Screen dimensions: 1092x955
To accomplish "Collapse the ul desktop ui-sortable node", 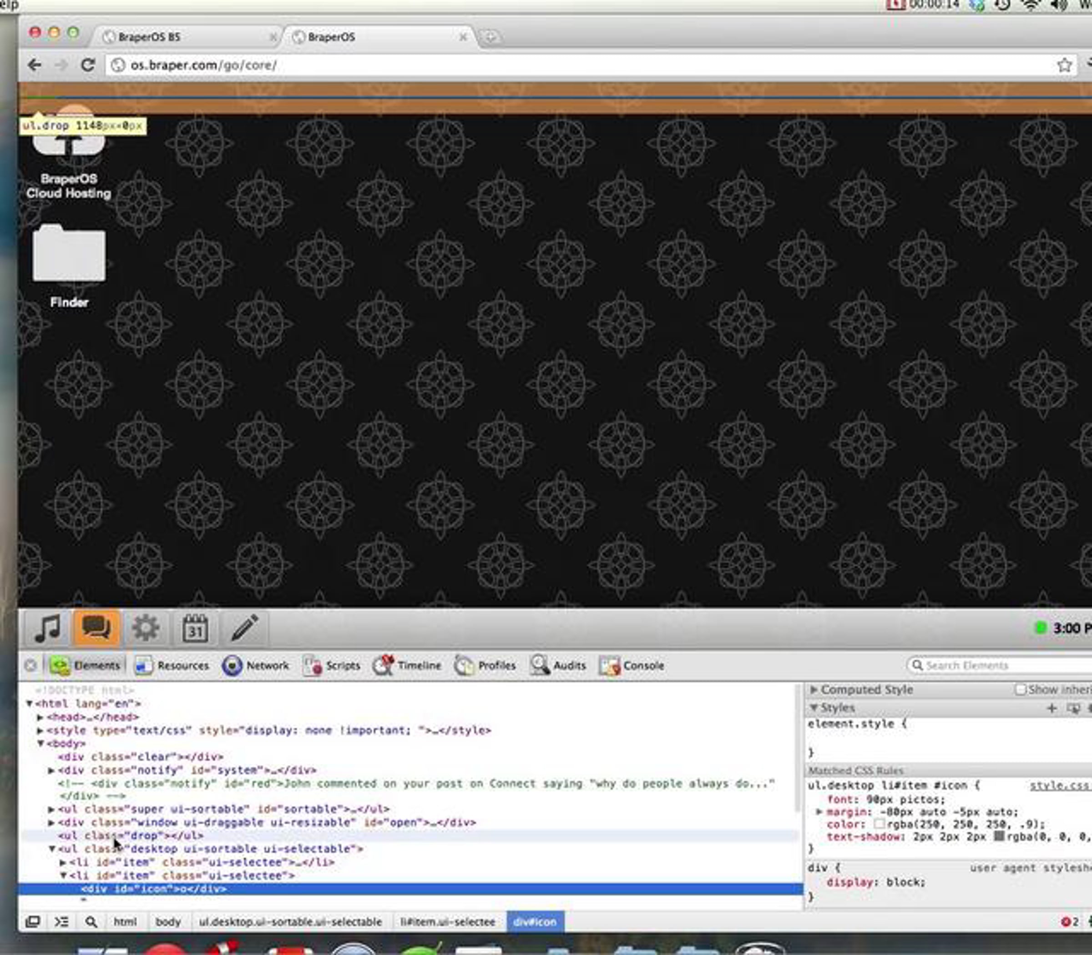I will [x=52, y=849].
